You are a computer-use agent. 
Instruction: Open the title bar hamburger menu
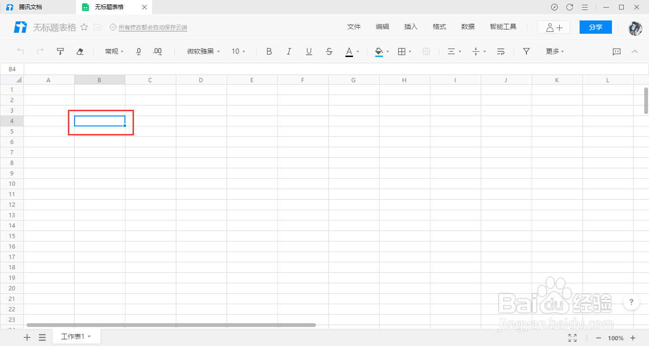tap(585, 7)
